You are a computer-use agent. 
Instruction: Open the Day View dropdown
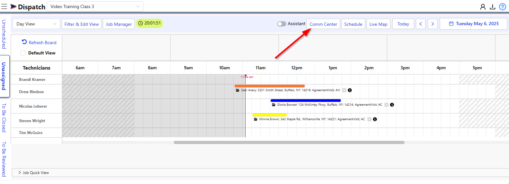[x=36, y=24]
